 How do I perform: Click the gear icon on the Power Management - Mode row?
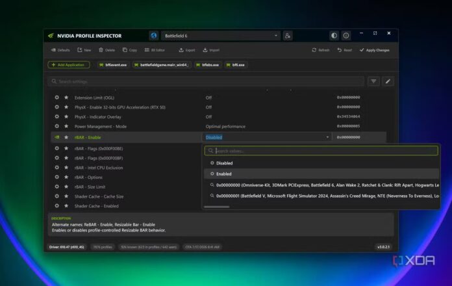[x=56, y=126]
